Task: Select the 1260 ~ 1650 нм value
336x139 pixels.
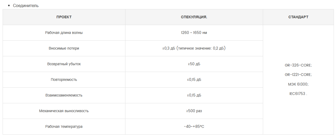Action: [194, 33]
